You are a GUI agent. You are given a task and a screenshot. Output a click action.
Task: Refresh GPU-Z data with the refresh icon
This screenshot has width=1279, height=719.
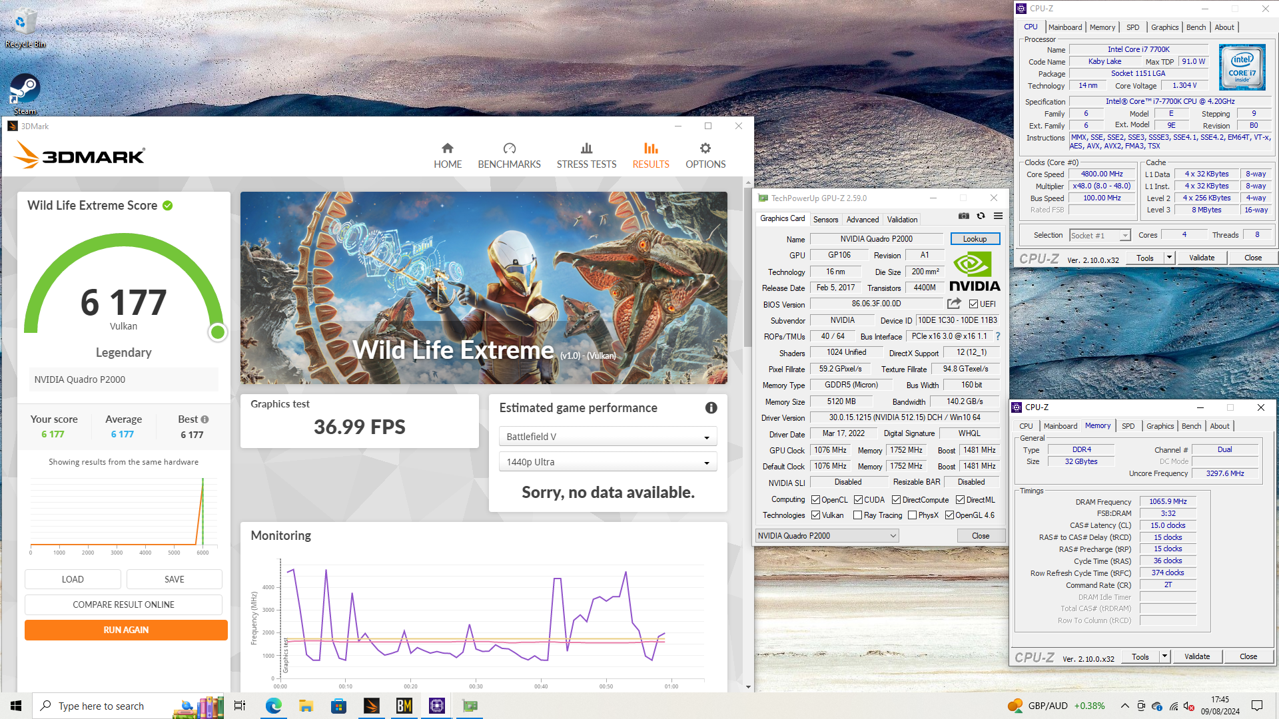pos(981,216)
